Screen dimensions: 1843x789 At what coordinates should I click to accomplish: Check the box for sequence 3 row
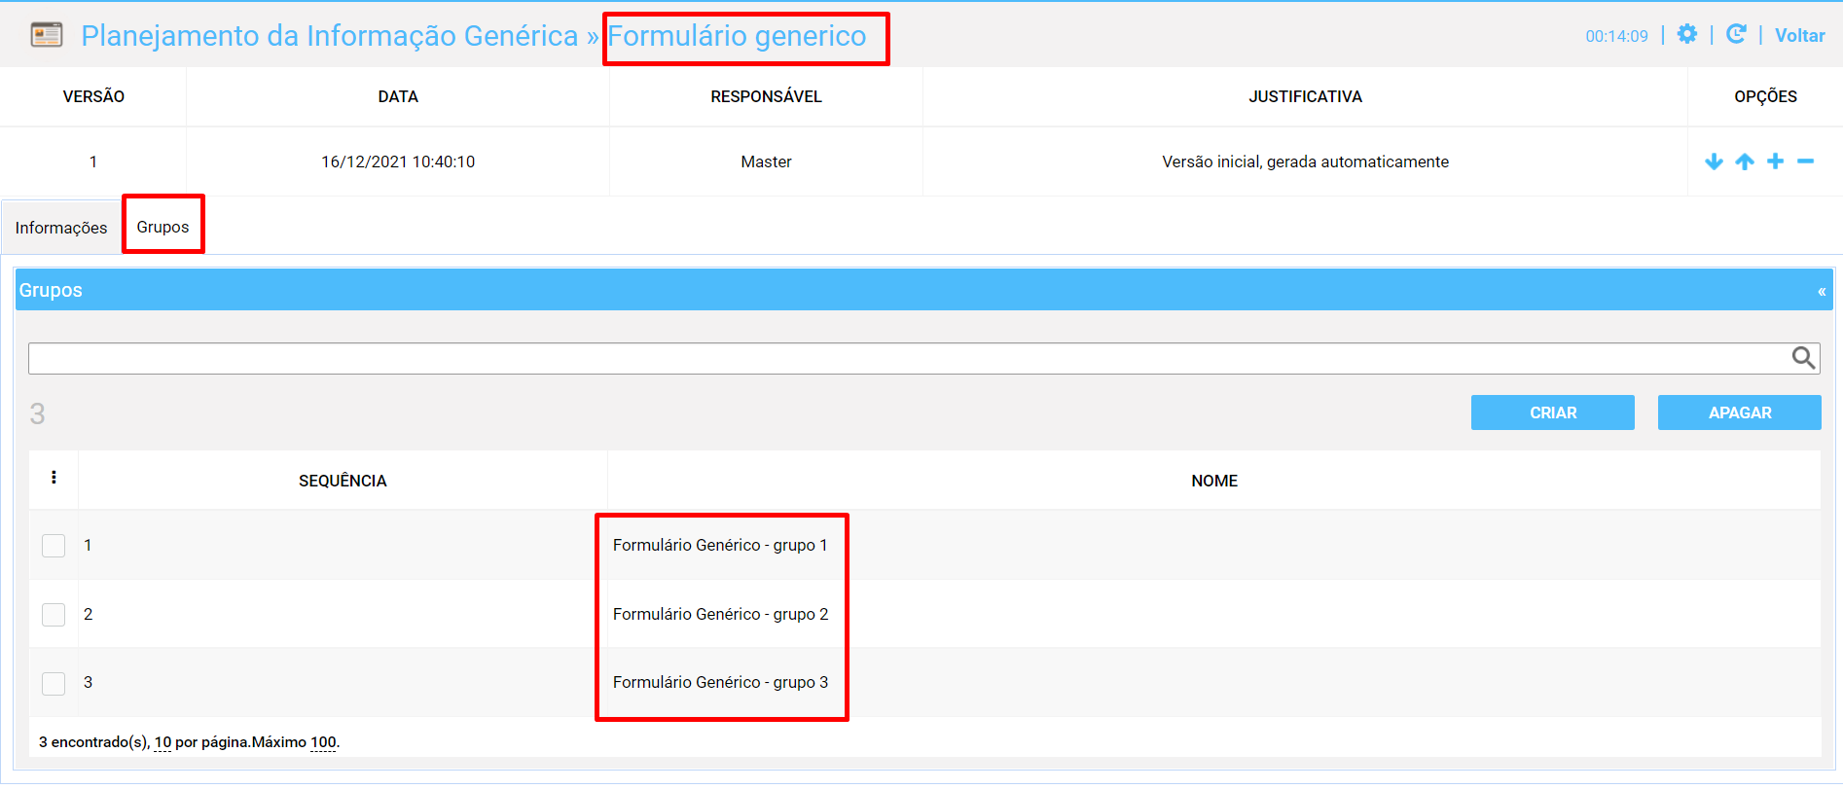point(54,683)
